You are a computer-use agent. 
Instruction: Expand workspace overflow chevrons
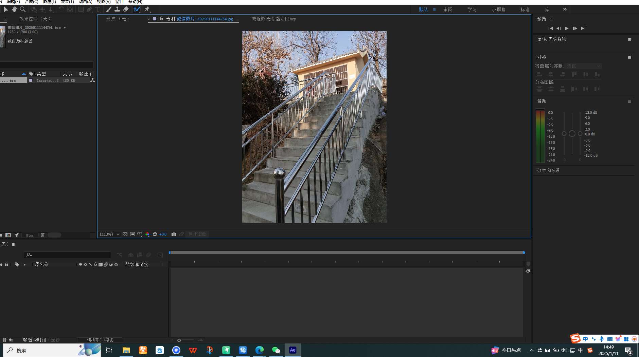(x=565, y=10)
